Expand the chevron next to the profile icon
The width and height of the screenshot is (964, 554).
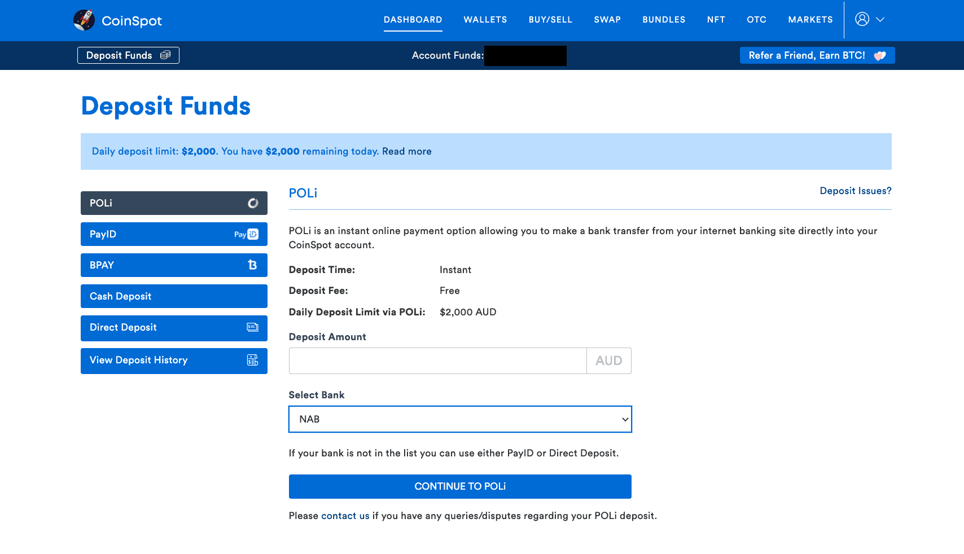(x=879, y=19)
